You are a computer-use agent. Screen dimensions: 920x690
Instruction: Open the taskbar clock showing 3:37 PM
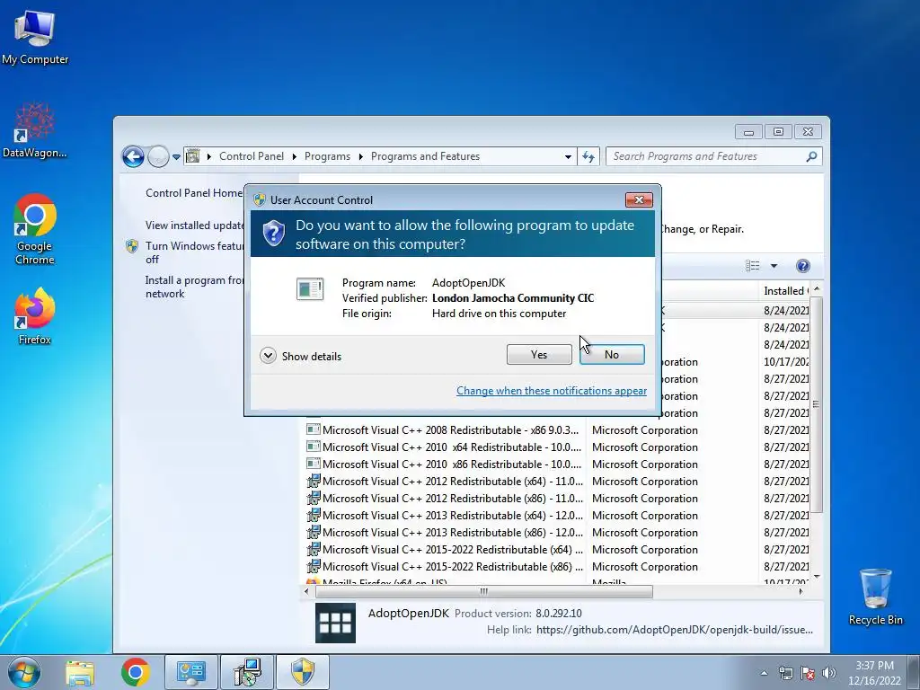pos(874,672)
